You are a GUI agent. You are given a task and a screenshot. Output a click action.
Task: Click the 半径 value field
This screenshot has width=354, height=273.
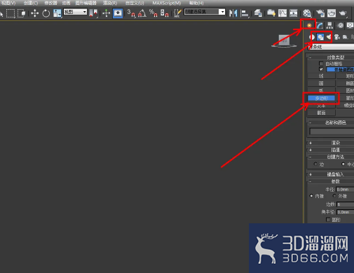click(x=346, y=190)
